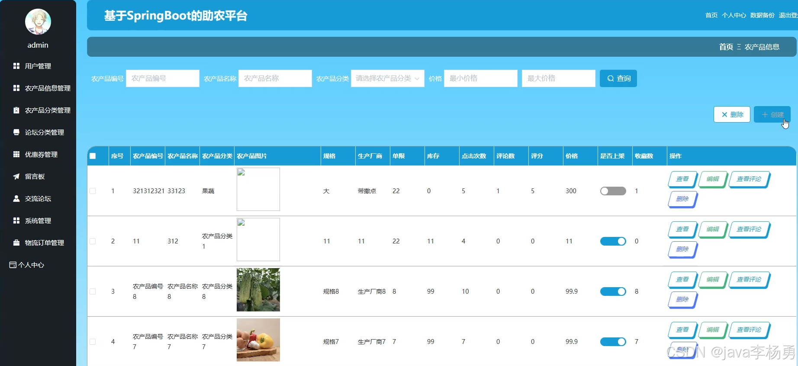Image resolution: width=798 pixels, height=366 pixels.
Task: Check the row 1 checkbox
Action: point(93,191)
